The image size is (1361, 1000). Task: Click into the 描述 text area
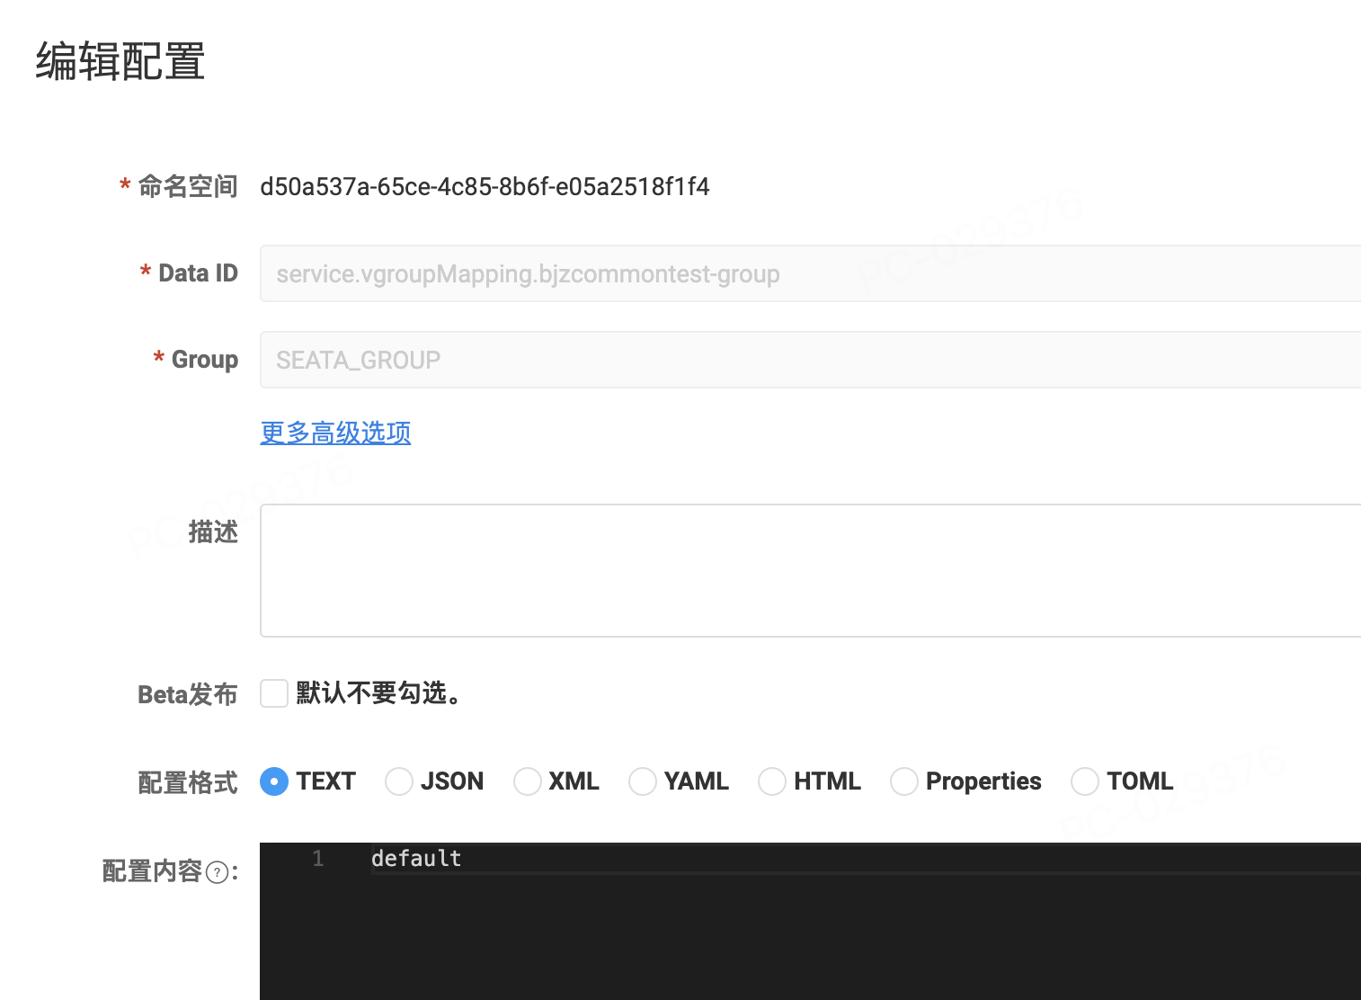pyautogui.click(x=810, y=570)
